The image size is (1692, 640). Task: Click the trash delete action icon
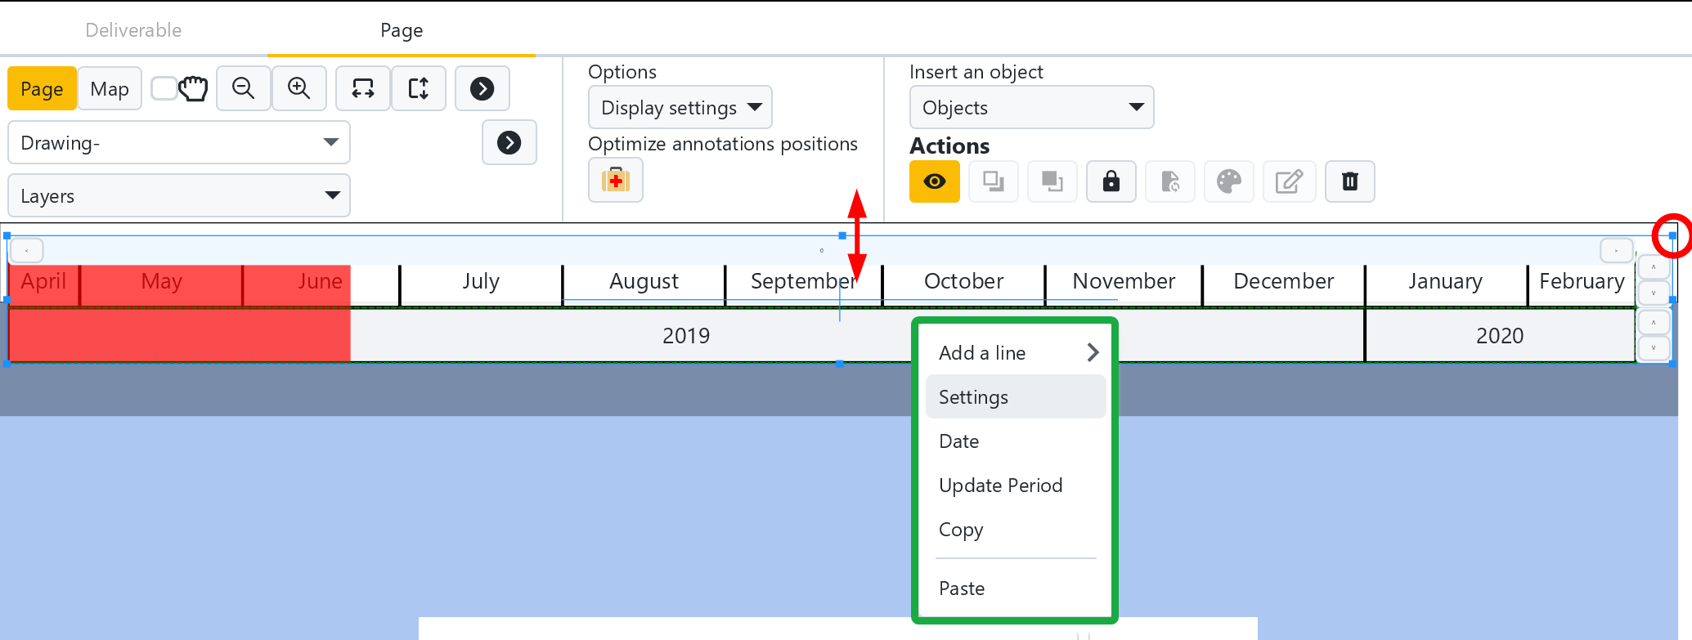[1350, 181]
